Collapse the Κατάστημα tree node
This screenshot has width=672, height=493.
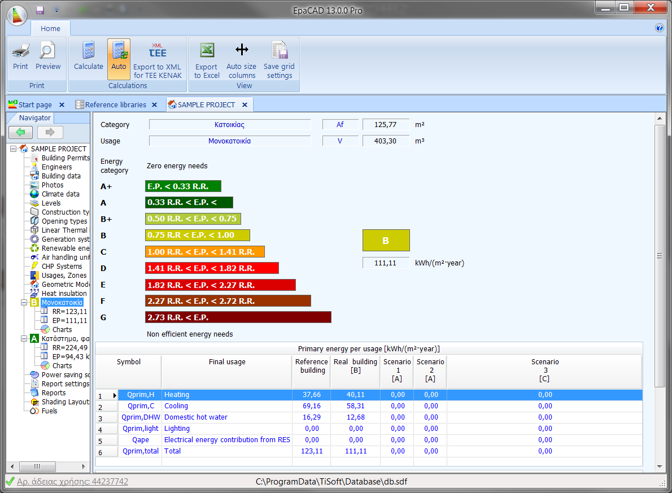pyautogui.click(x=24, y=339)
